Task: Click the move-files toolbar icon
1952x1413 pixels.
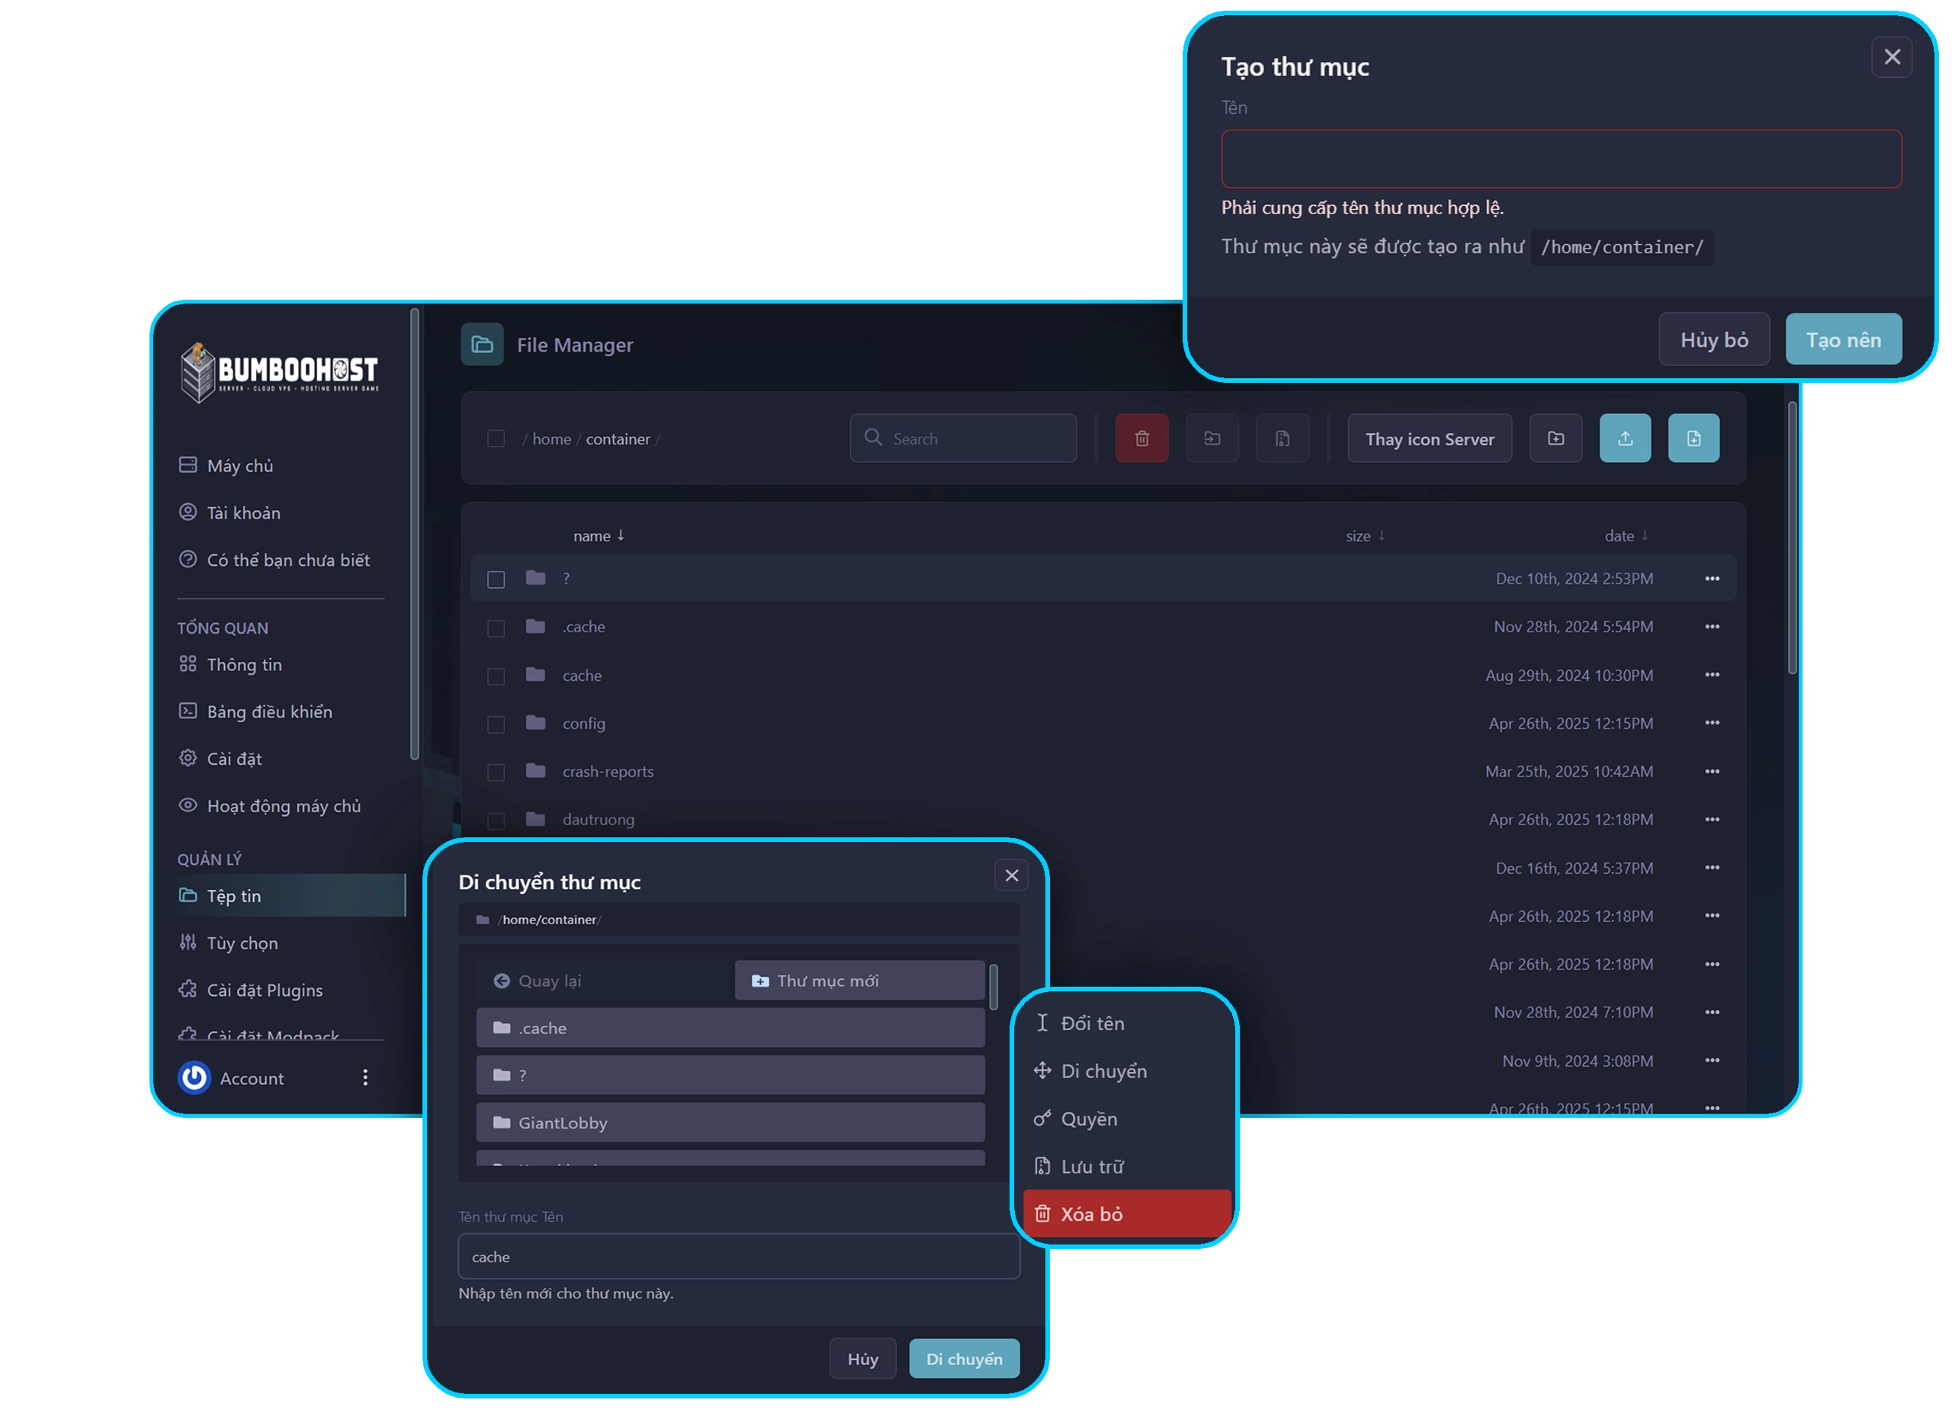Action: 1212,438
